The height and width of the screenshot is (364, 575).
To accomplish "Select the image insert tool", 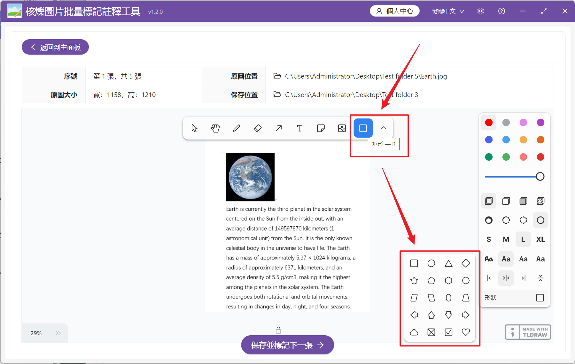I will (x=342, y=128).
